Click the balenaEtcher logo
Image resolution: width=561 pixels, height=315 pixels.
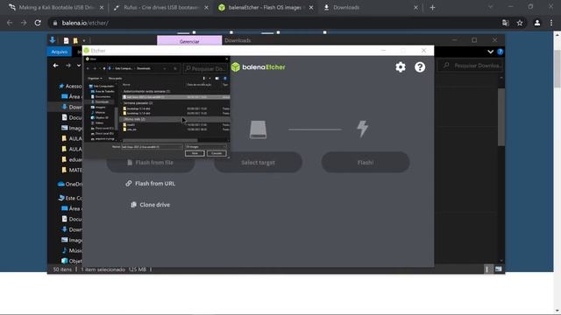coord(259,66)
